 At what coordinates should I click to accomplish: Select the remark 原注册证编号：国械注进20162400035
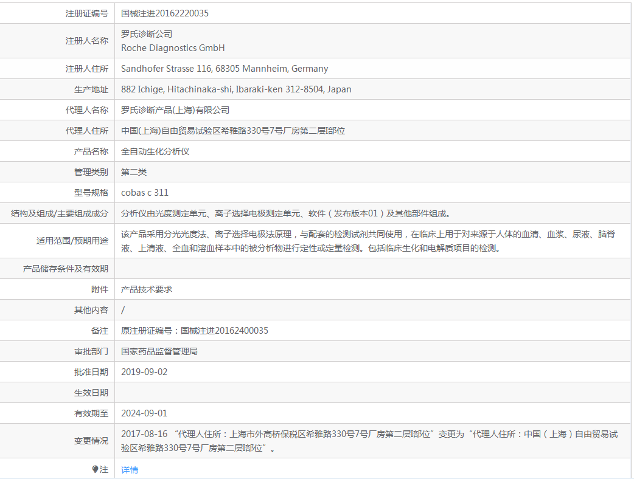pos(195,331)
